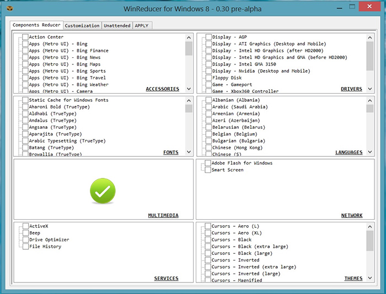Click the DRIVERS heading link

coord(351,89)
